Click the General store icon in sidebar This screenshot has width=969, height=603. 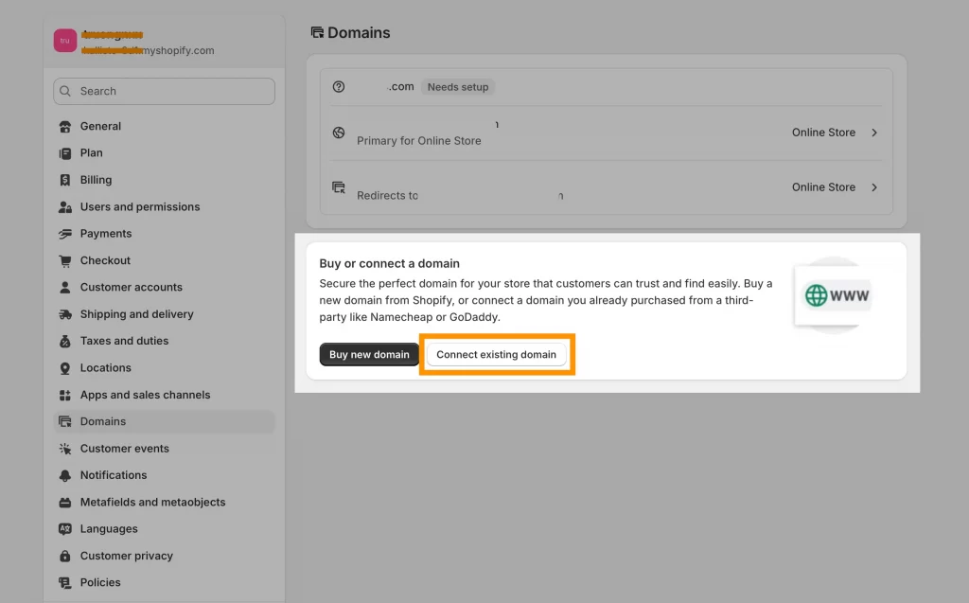(65, 127)
